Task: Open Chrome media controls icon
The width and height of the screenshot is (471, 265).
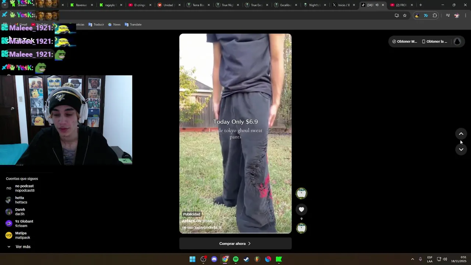Action: 448,15
